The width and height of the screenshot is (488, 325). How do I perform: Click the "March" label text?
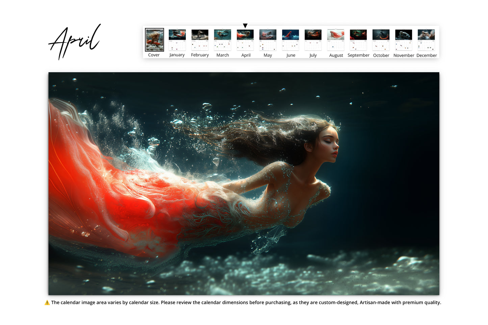click(223, 55)
